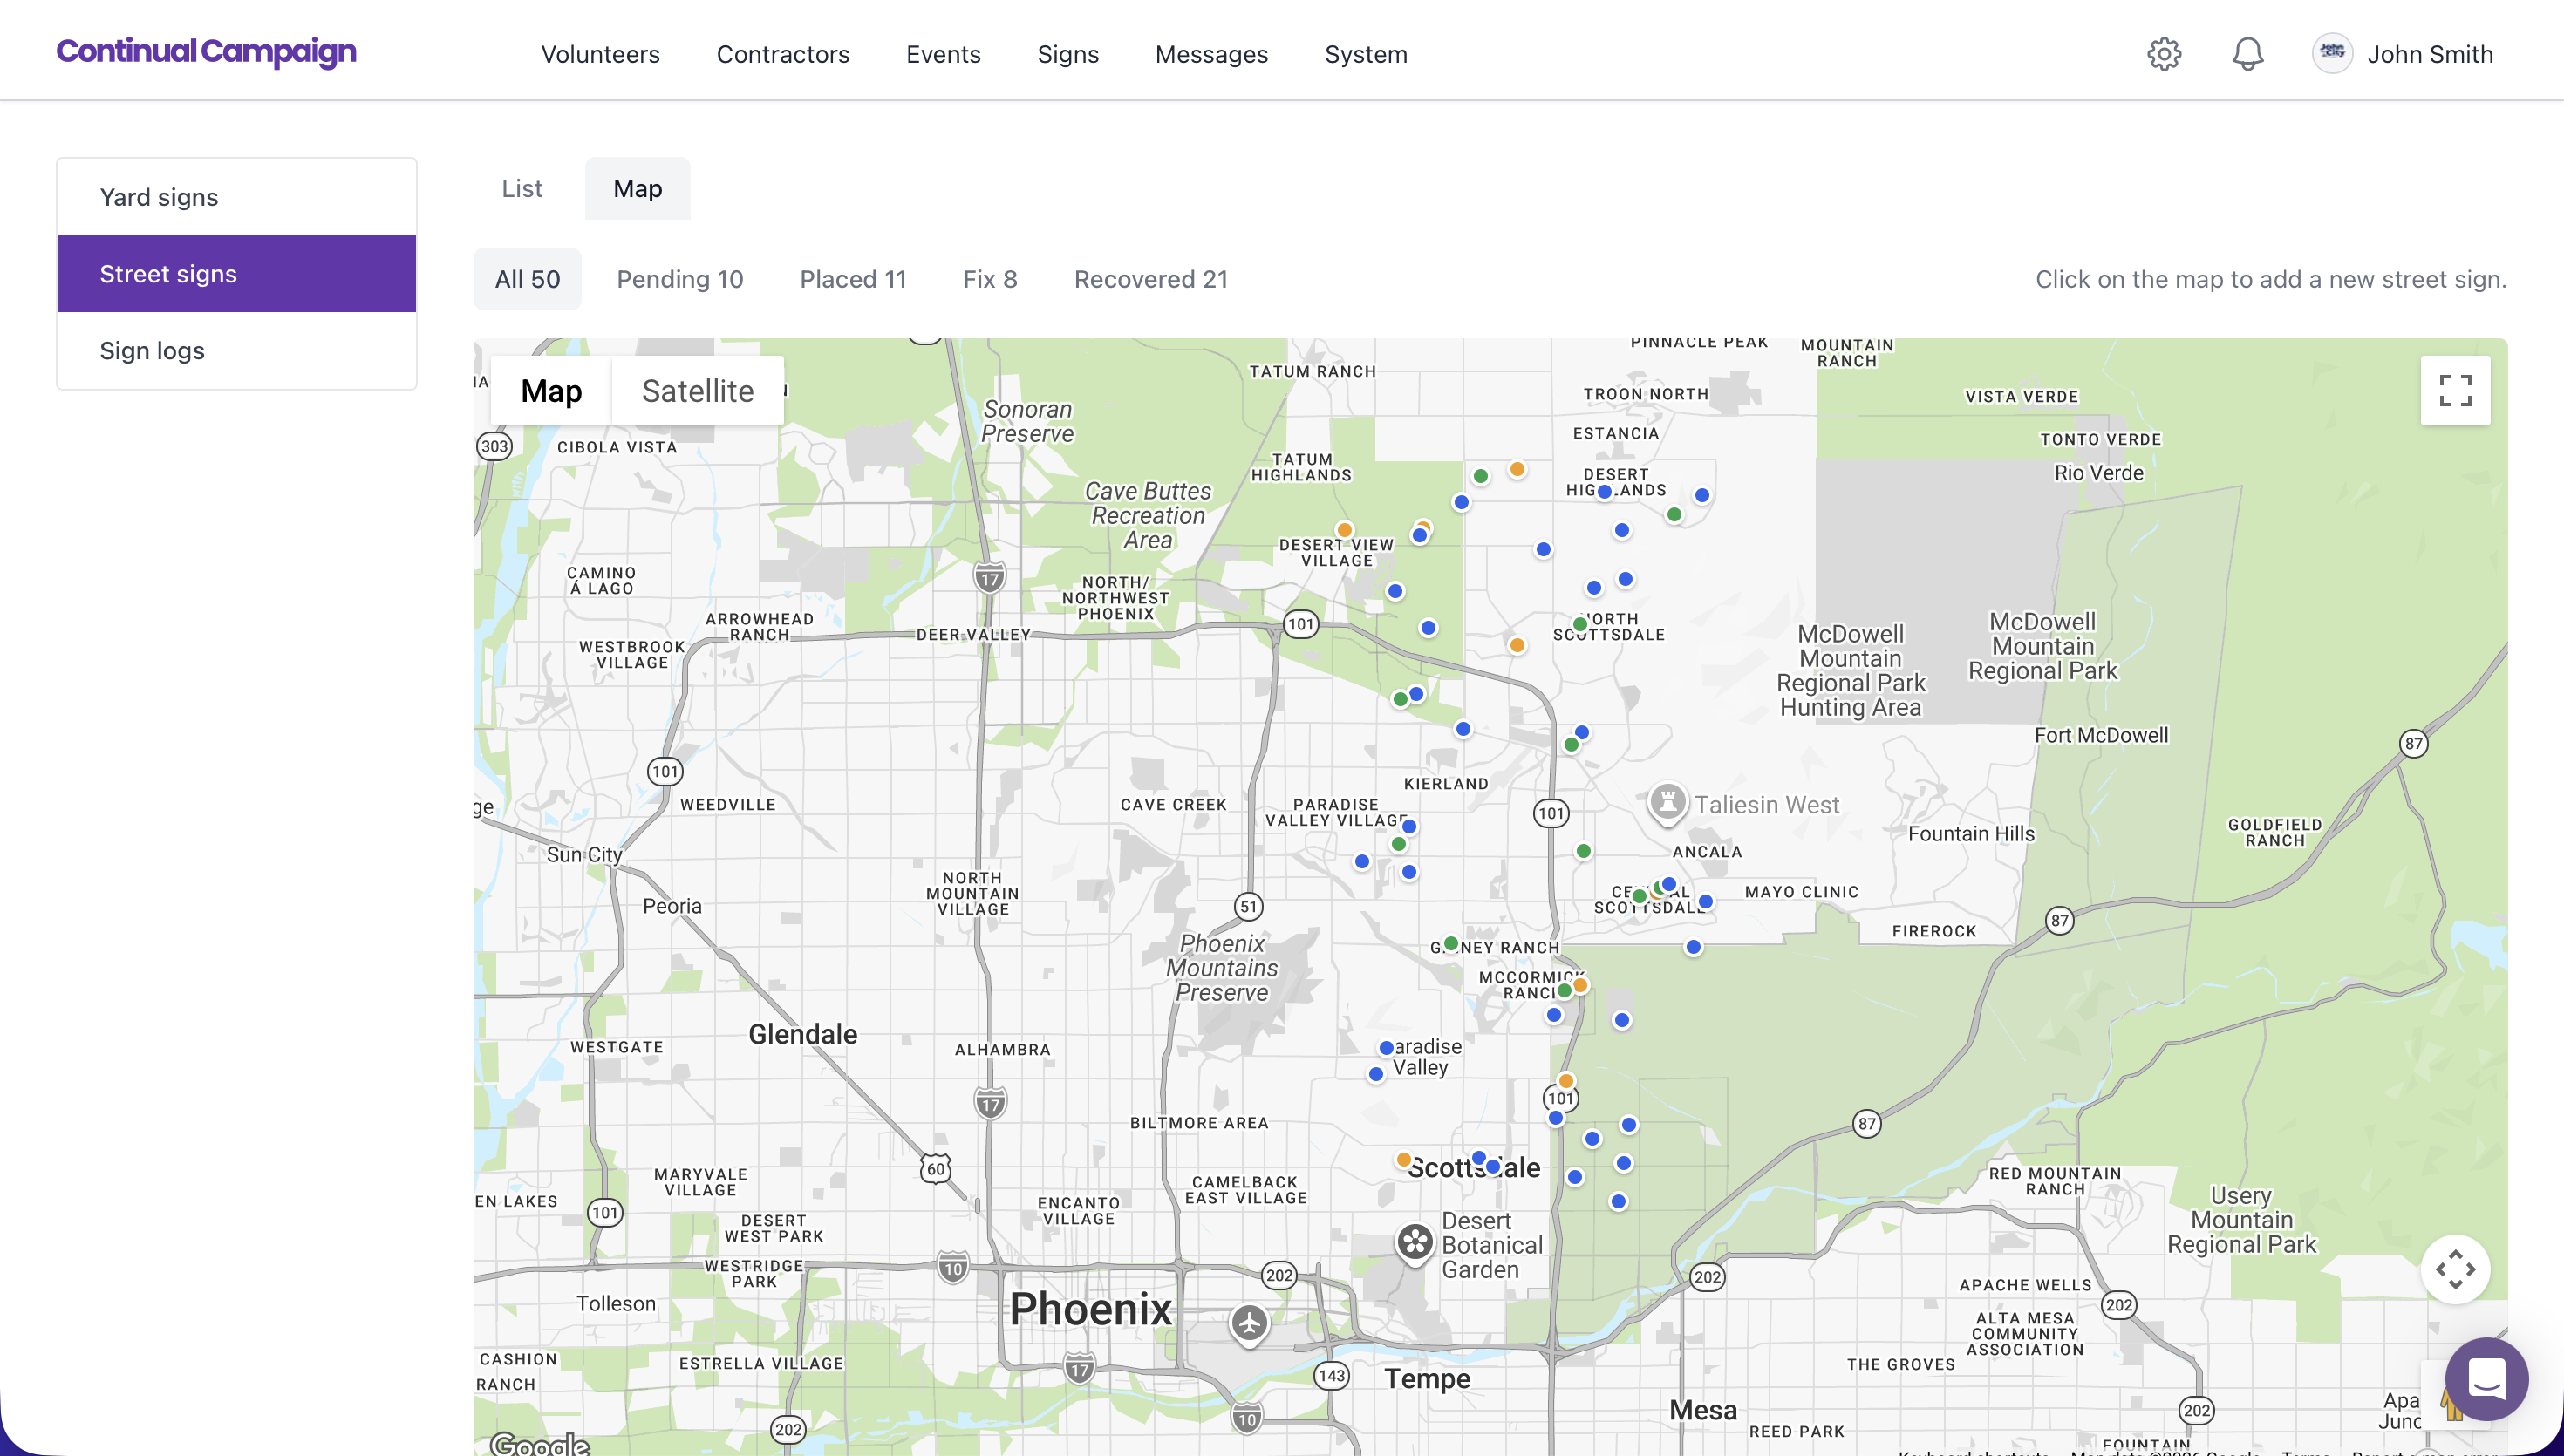The width and height of the screenshot is (2564, 1456).
Task: Click Continual Campaign logo
Action: click(206, 51)
